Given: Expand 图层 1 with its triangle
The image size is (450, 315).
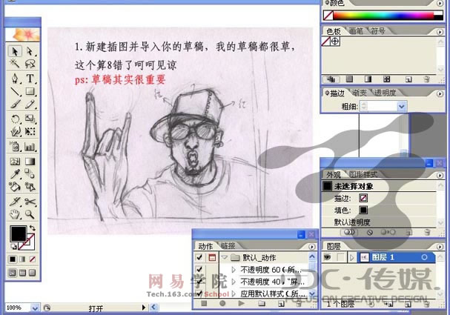Looking at the screenshot, I should click(352, 257).
